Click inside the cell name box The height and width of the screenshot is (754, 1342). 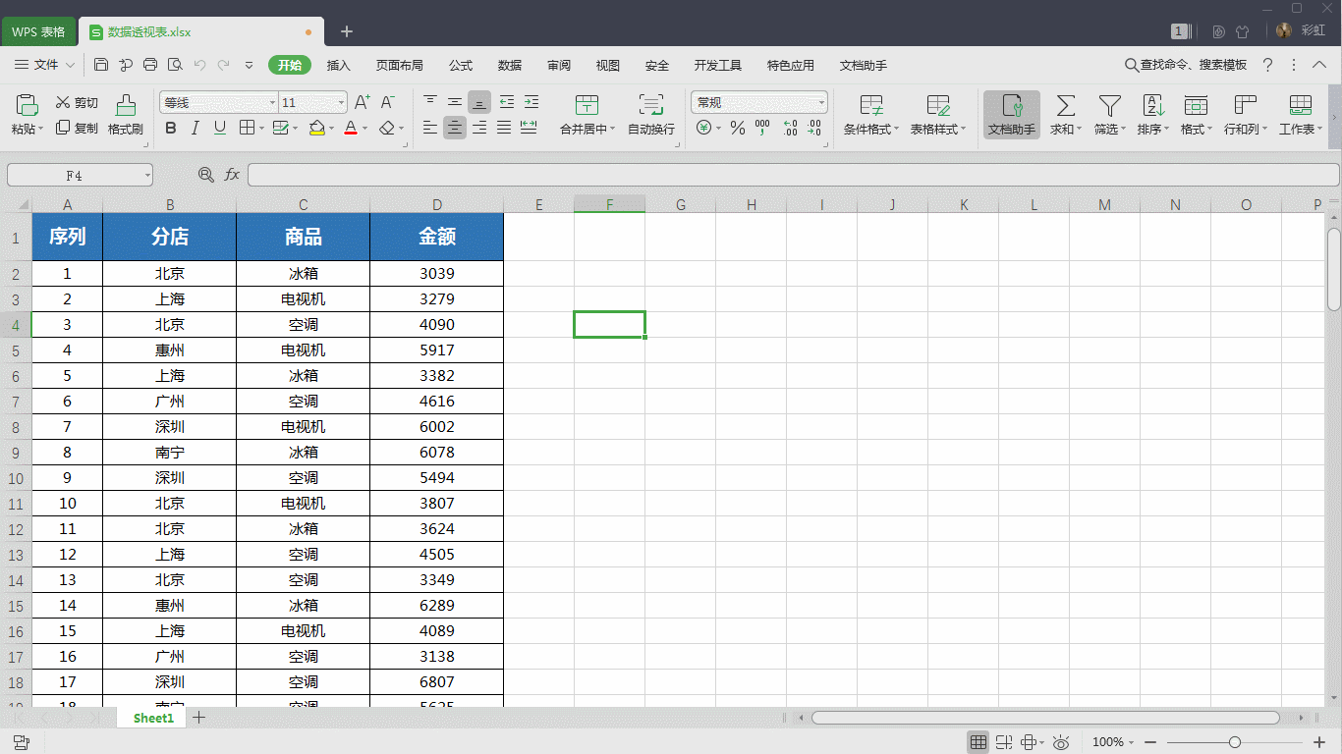click(x=74, y=174)
